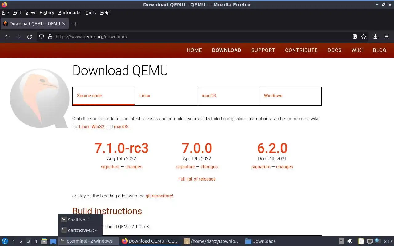Open the Tools menu

tap(91, 13)
